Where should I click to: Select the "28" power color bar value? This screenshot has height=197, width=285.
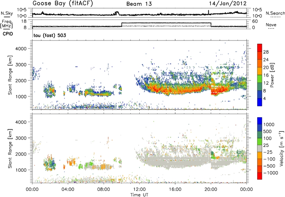[x=266, y=52]
